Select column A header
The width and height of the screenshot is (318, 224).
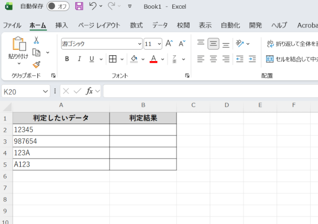pyautogui.click(x=61, y=105)
